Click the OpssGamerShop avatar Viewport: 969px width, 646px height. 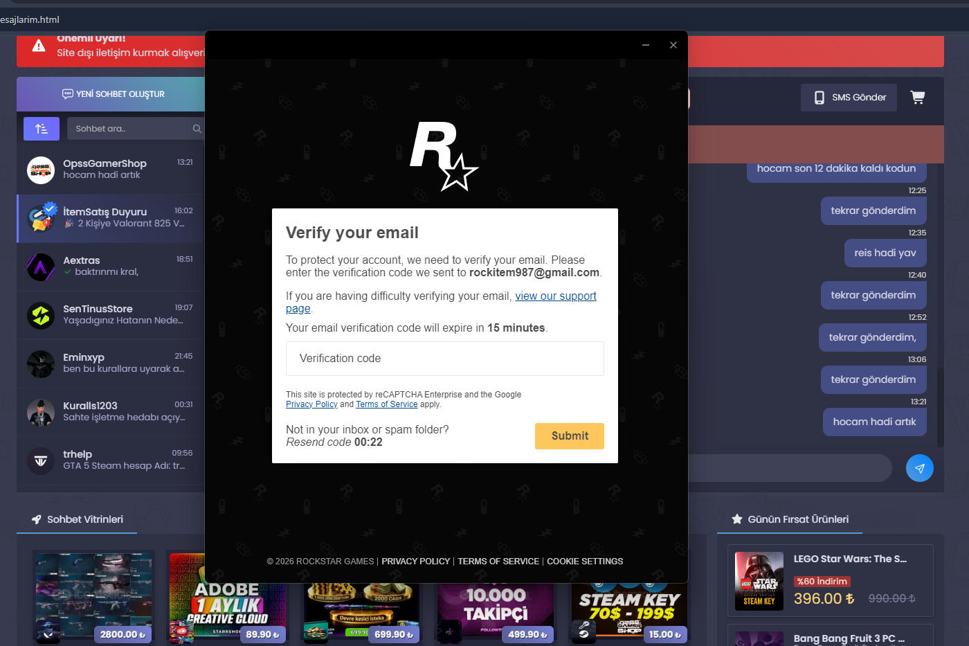pyautogui.click(x=41, y=170)
